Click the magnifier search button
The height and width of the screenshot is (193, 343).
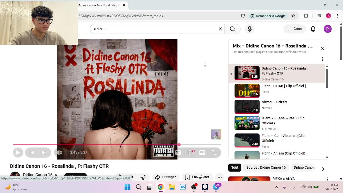click(233, 29)
